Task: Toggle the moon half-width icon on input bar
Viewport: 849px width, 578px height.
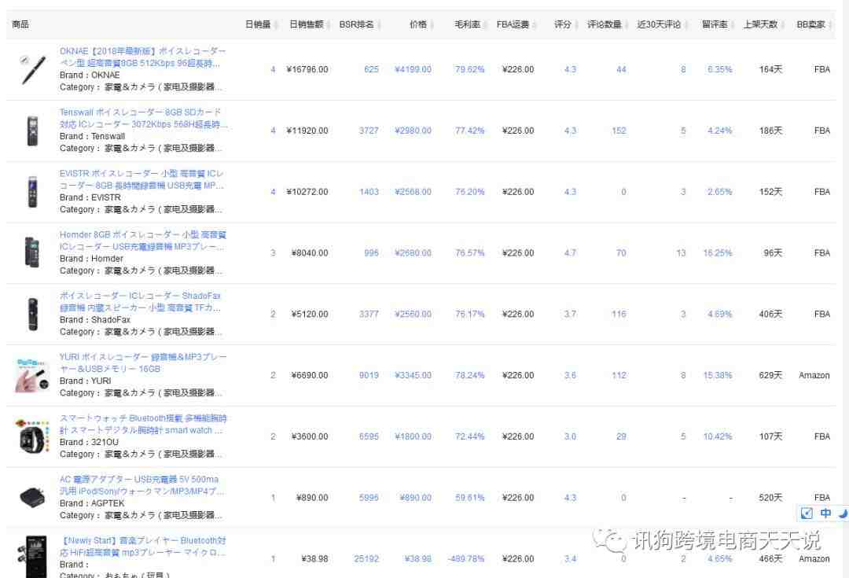Action: point(843,513)
